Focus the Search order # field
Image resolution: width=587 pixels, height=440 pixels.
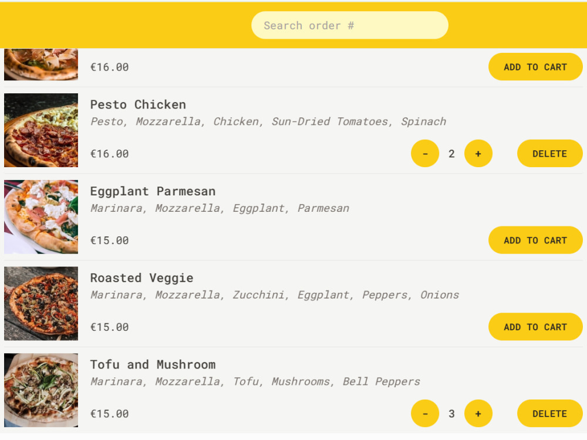point(349,25)
